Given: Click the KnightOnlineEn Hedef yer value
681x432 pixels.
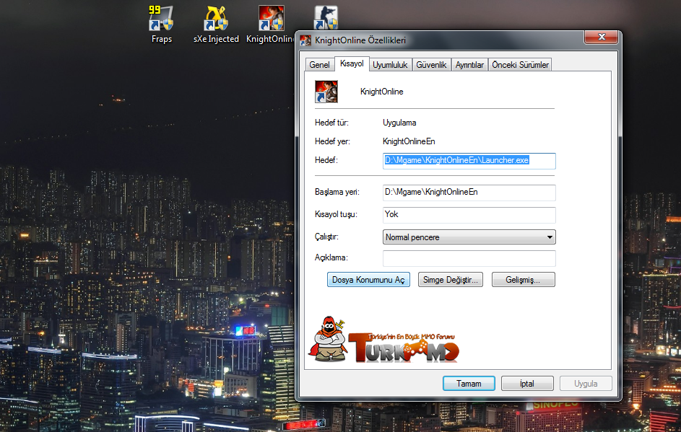Looking at the screenshot, I should (409, 141).
